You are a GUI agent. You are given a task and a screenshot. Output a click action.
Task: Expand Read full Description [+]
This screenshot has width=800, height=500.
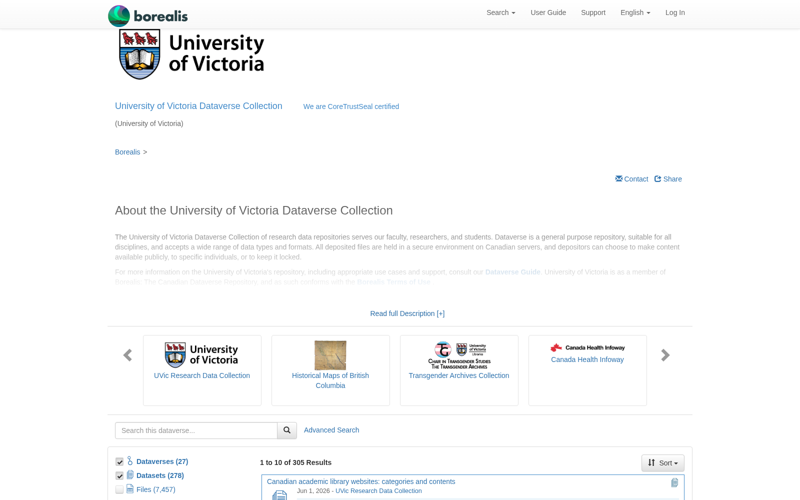pos(407,313)
